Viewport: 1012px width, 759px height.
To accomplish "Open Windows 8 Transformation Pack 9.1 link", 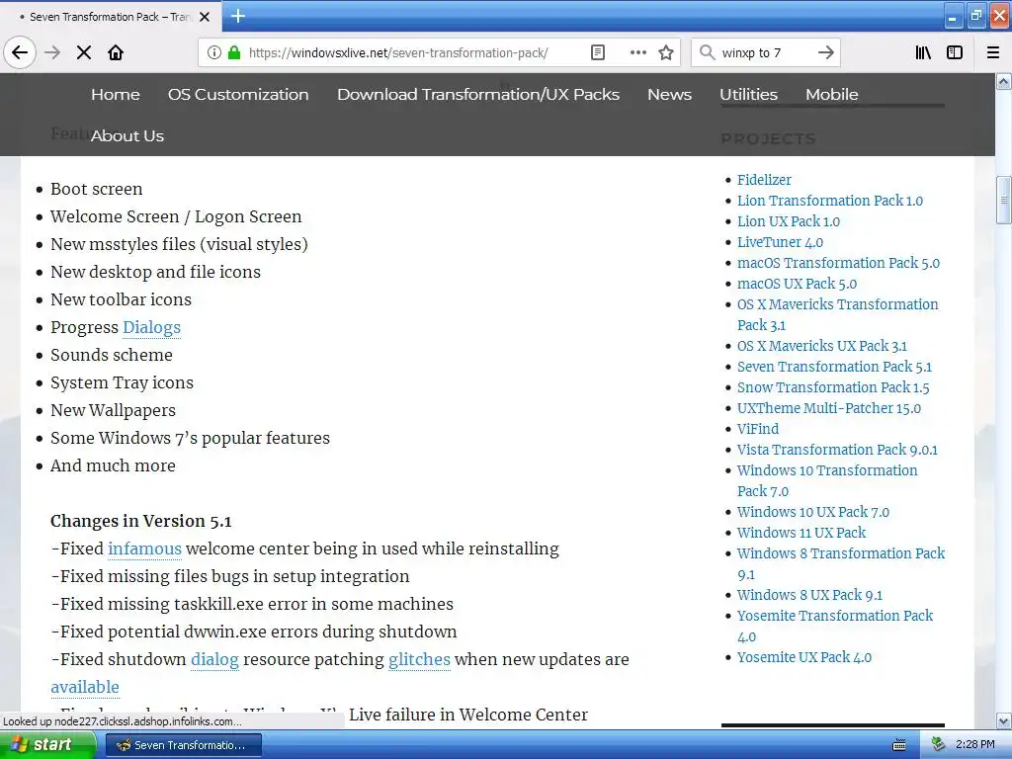I will (x=841, y=563).
